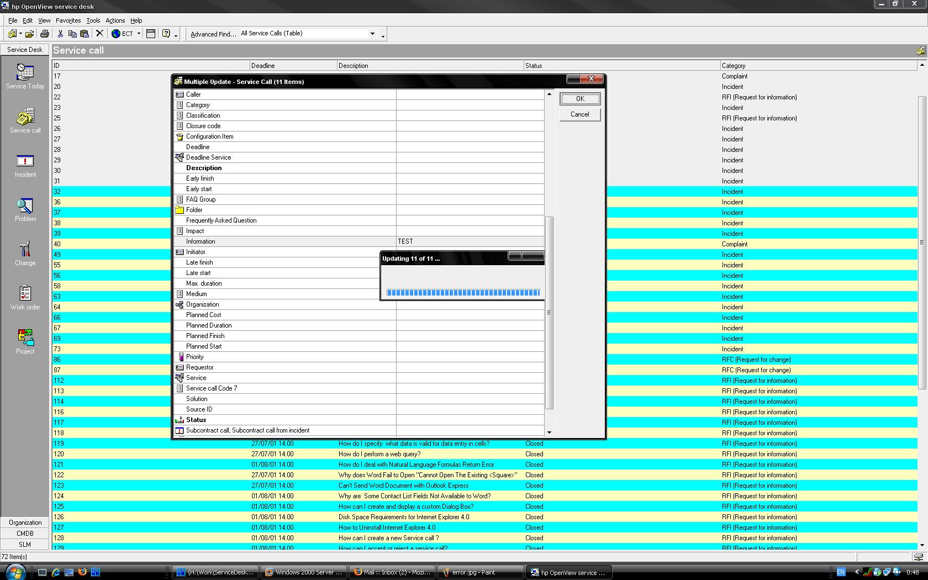Select row 'Disk Space Requirements for Internet Explorer 4.0'
This screenshot has height=580, width=928.
485,517
